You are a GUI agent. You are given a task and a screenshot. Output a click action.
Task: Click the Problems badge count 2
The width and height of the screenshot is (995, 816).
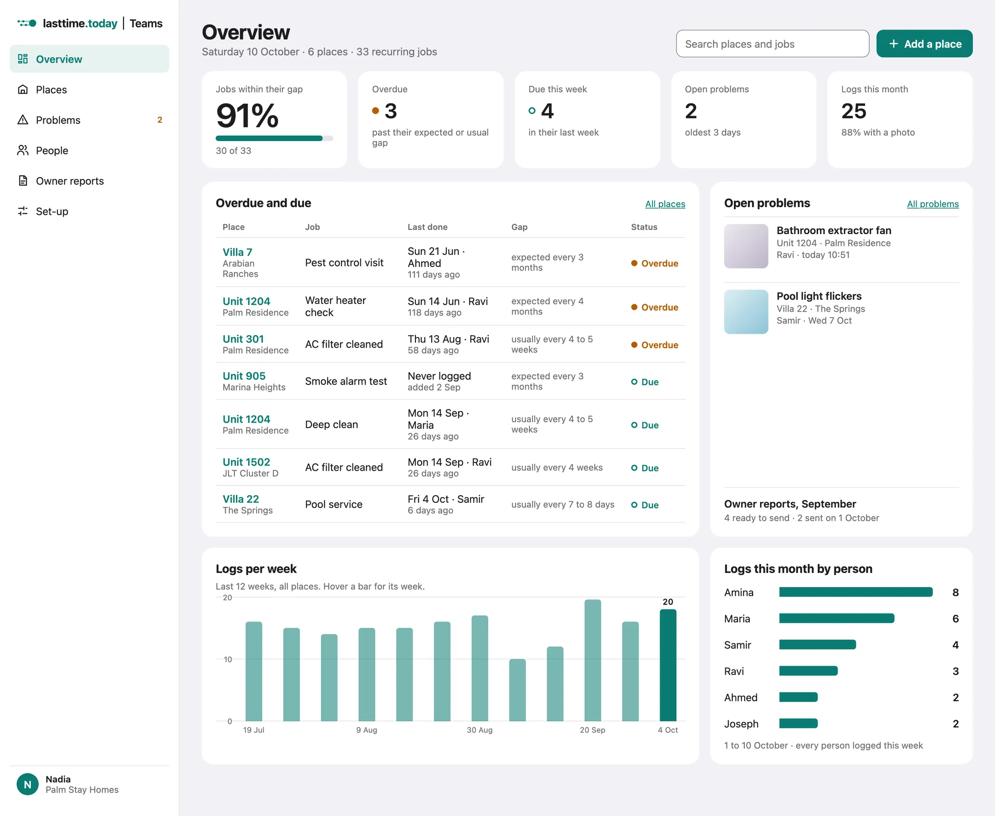click(160, 120)
